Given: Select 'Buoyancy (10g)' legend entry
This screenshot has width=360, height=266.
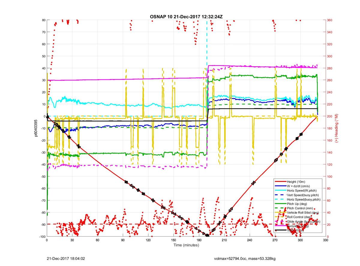Looking at the screenshot, I should coord(298,226).
